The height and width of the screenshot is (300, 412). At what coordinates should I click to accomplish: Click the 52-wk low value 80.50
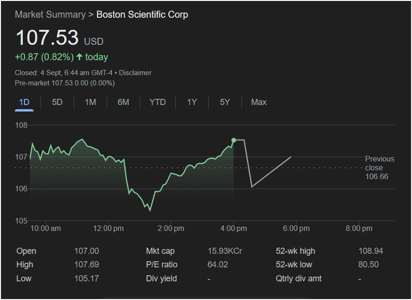[x=368, y=265]
